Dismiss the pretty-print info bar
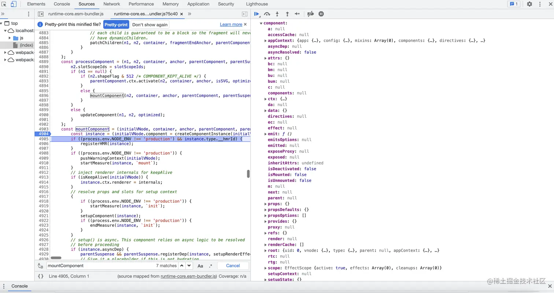 [245, 25]
